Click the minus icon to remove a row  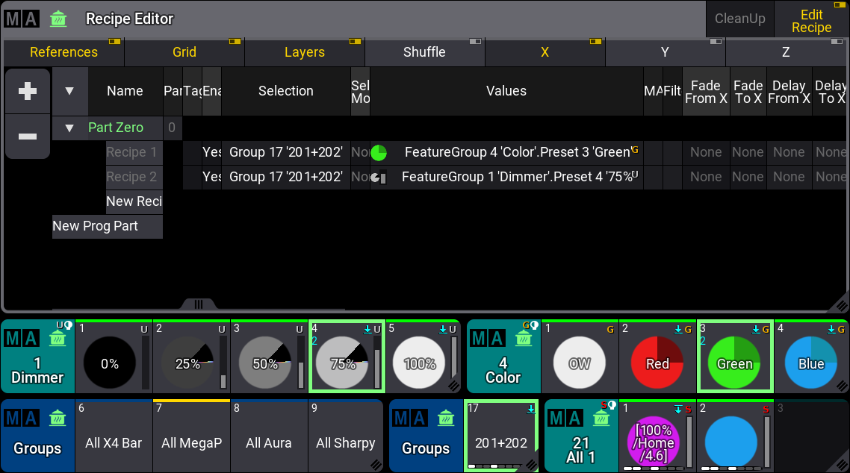point(28,137)
